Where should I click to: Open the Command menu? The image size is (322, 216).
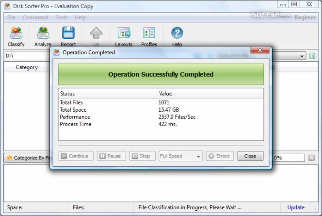(x=35, y=17)
